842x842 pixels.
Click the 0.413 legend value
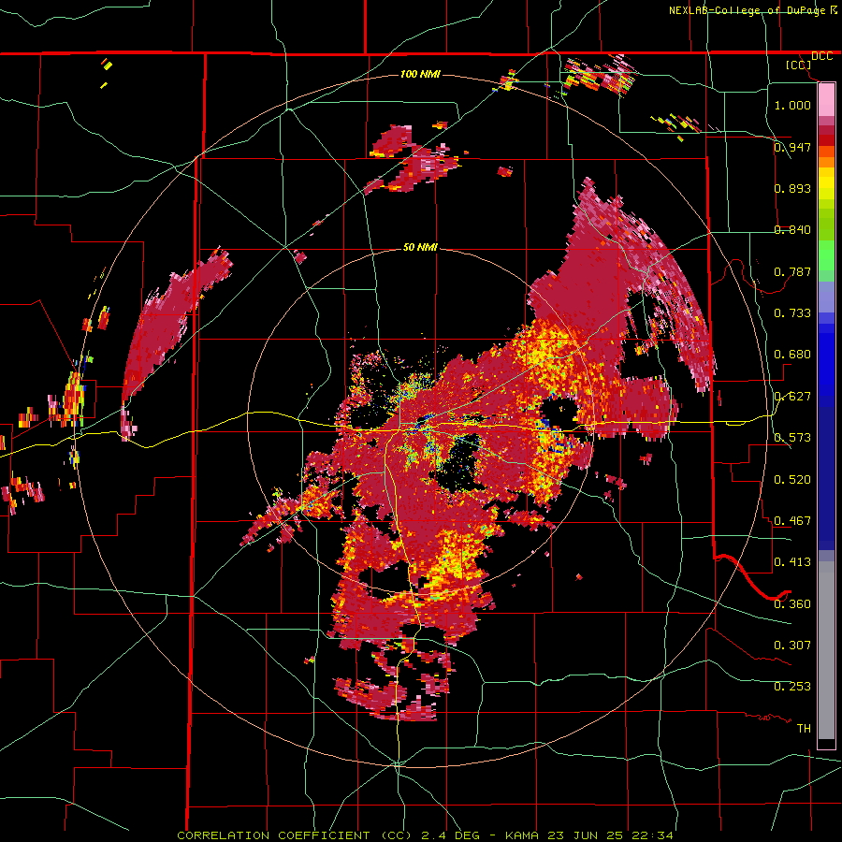[792, 561]
